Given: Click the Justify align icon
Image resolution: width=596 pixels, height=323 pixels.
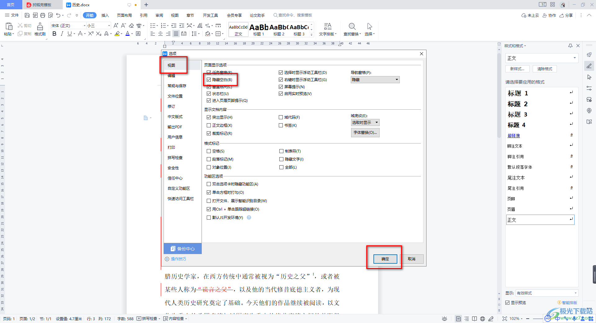Looking at the screenshot, I should (x=176, y=34).
